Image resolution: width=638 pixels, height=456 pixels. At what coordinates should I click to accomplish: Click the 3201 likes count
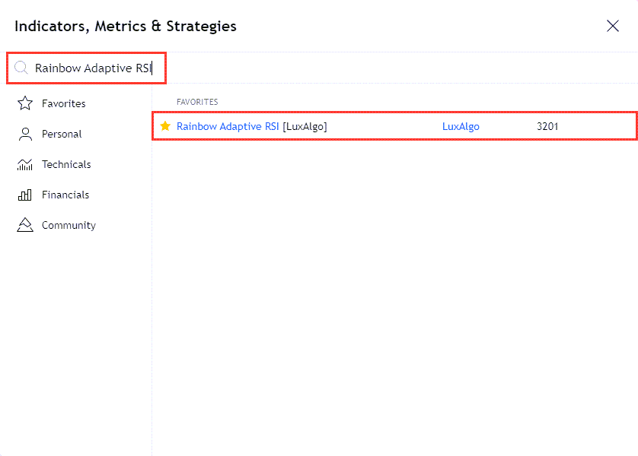coord(547,126)
